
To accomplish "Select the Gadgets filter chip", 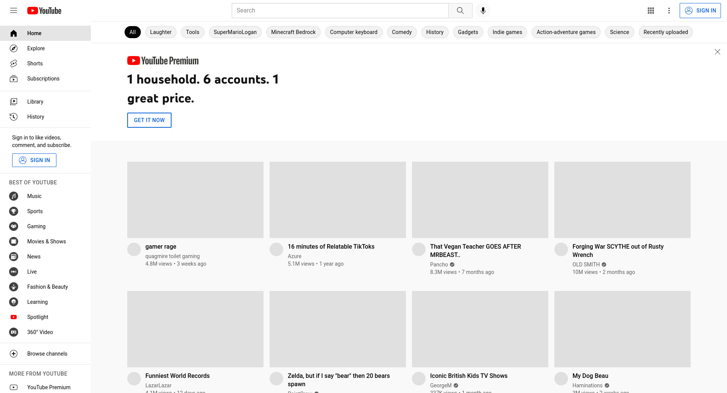I will pos(468,32).
